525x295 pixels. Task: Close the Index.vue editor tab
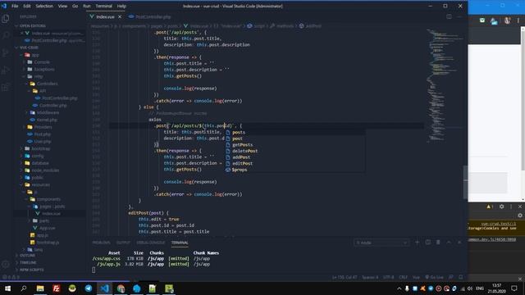[120, 16]
